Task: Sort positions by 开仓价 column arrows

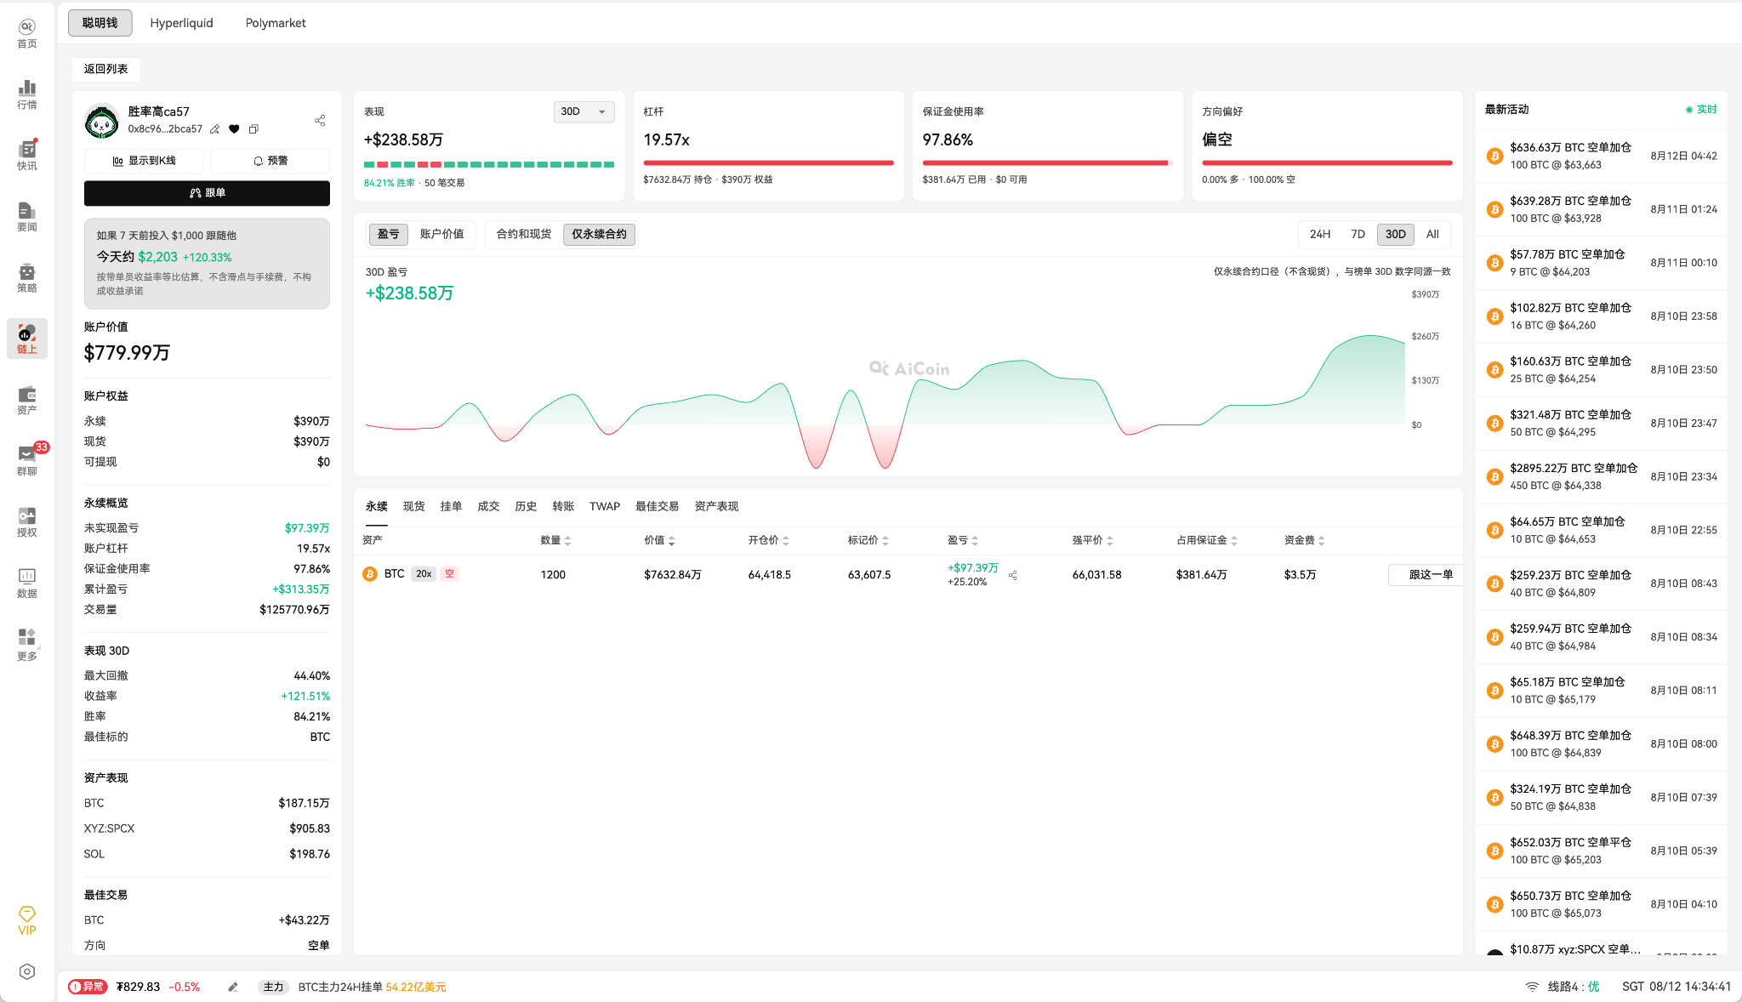Action: point(786,541)
